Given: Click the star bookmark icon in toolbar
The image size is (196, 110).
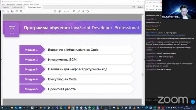Looking at the screenshot, I should tap(8, 11).
